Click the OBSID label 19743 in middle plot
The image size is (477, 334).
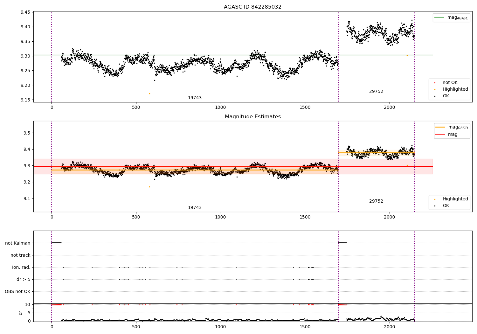(x=195, y=208)
